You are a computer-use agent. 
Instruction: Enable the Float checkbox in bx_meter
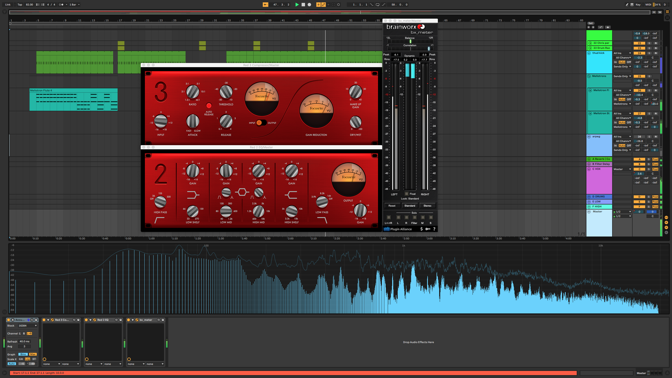tap(407, 194)
